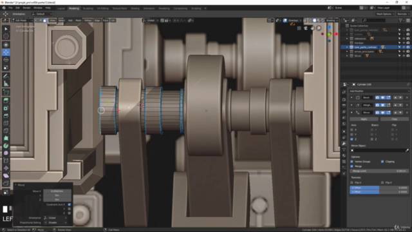Move the Mirror modifier up
412x232 pixels.
(x=395, y=113)
